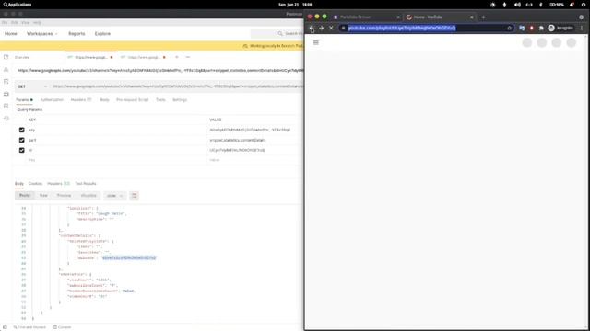Go back in the browser window
Screen dimensions: 590x331
[312, 29]
